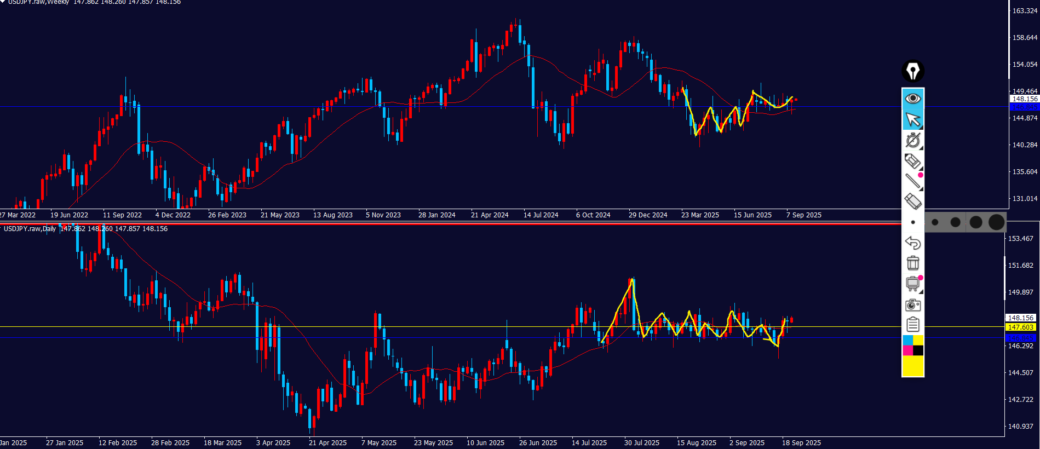Click the black pen nib logo button
Image resolution: width=1040 pixels, height=449 pixels.
click(x=912, y=71)
